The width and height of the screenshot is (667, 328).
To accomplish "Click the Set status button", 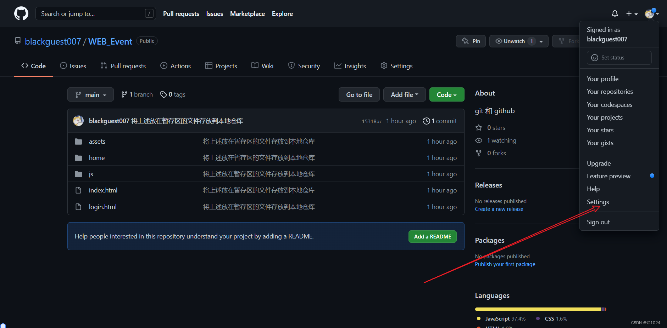I will pos(619,58).
